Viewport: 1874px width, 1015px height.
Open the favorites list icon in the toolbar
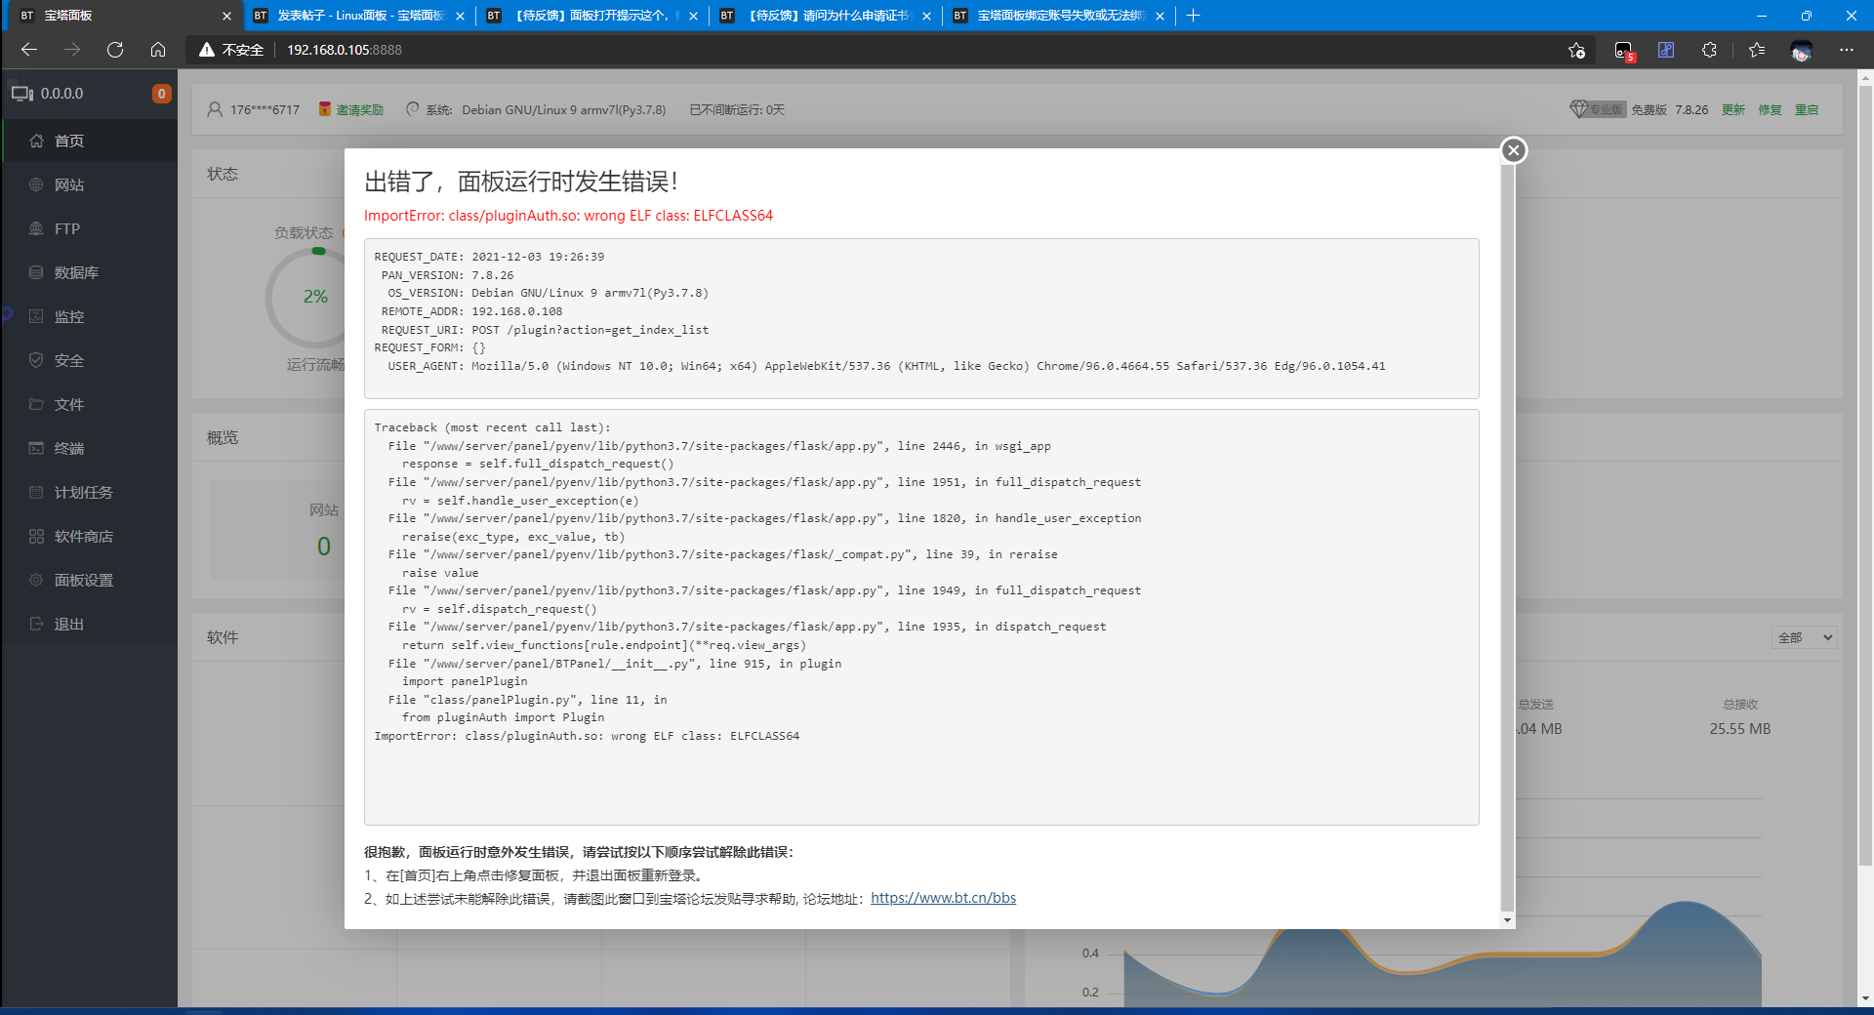(1757, 50)
